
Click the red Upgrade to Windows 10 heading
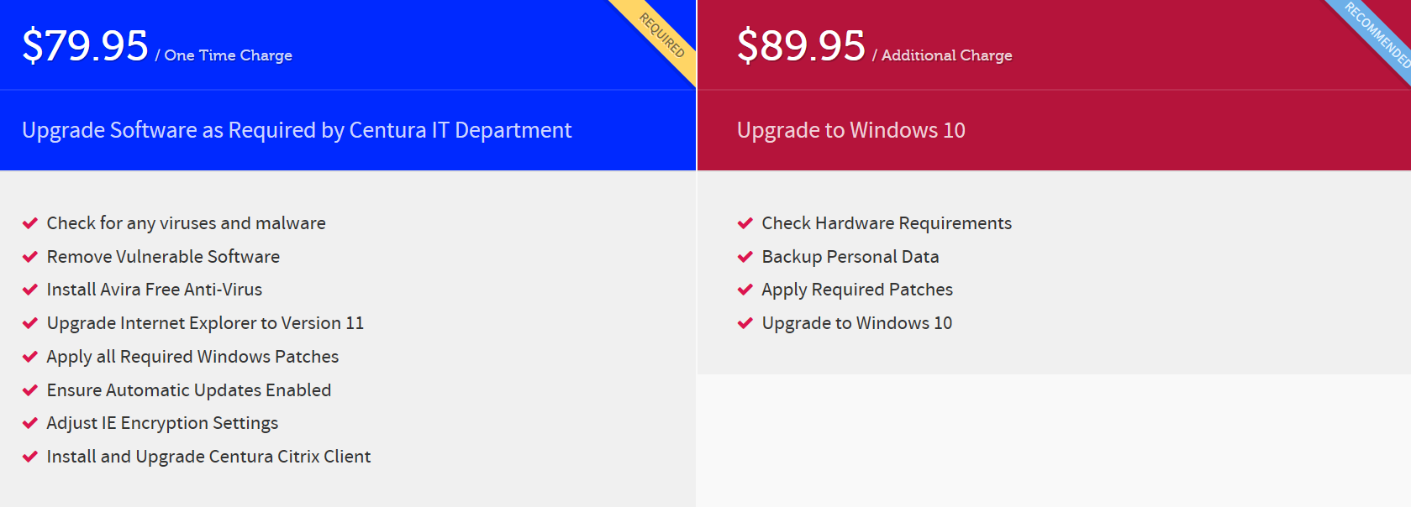(x=851, y=130)
